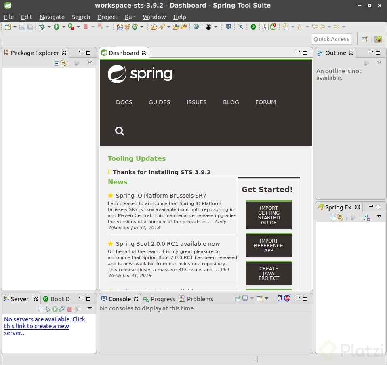
Task: Click the New Java Package icon
Action: click(x=127, y=27)
